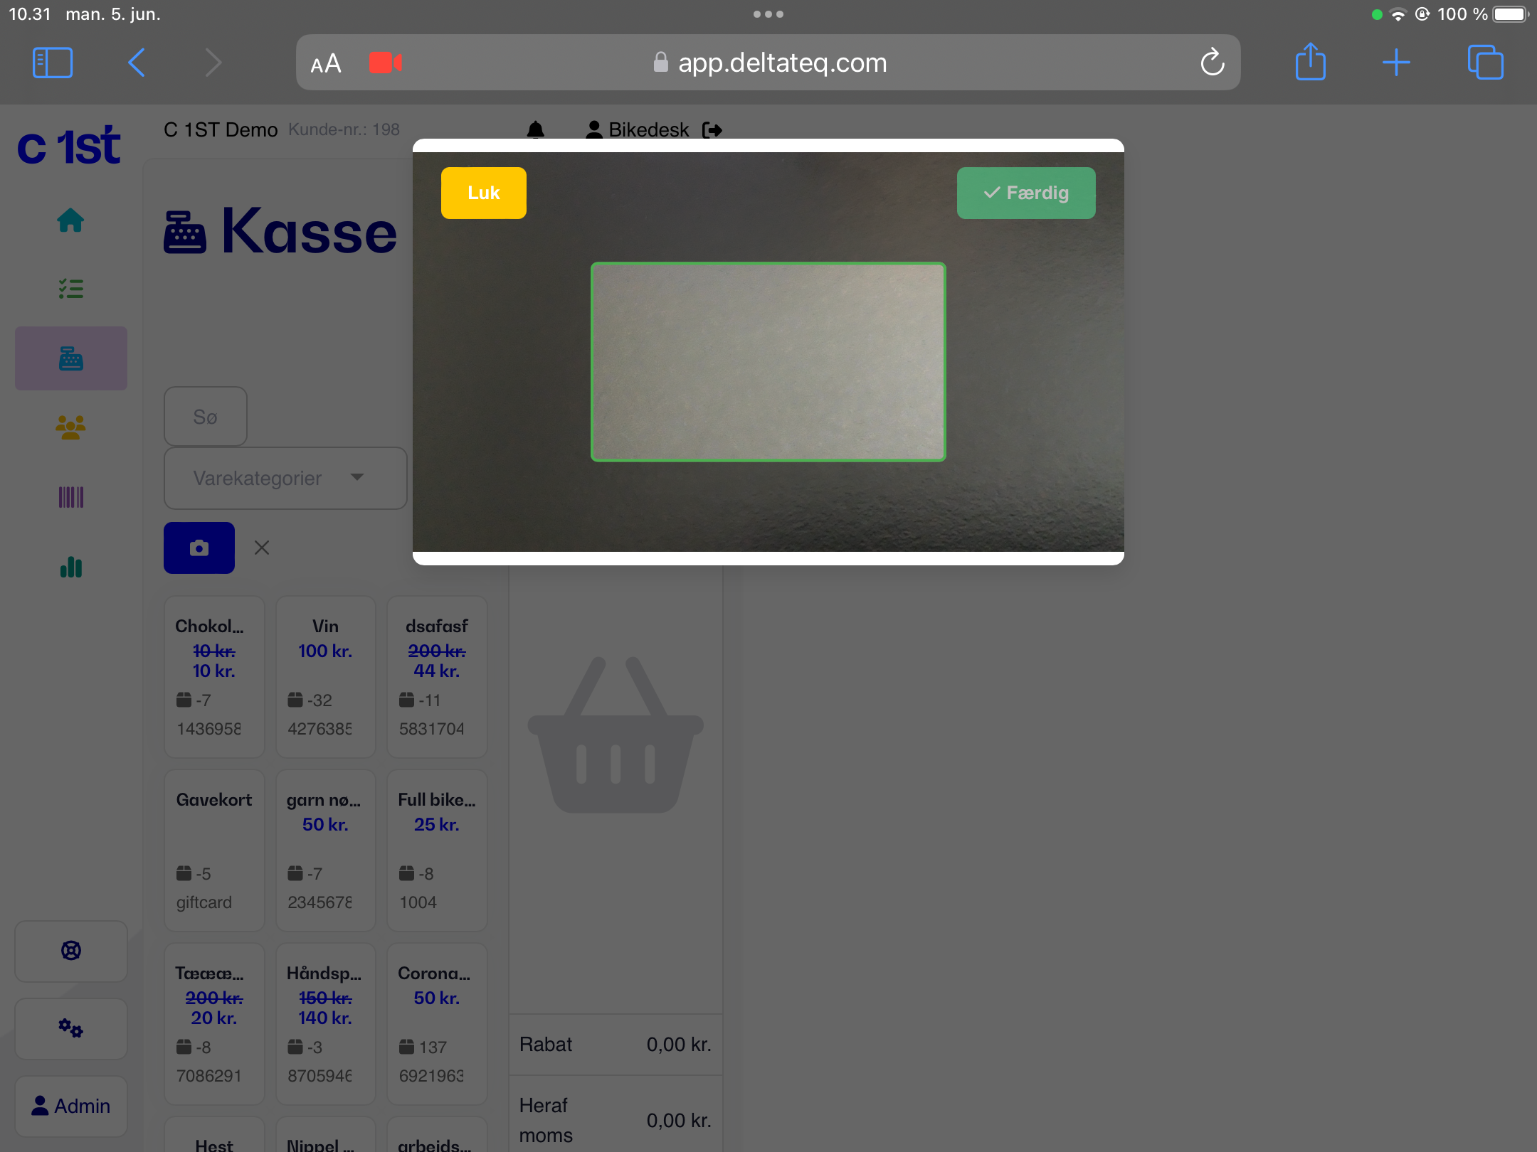Select the Corona... product card
1537x1152 pixels.
[x=437, y=1024]
